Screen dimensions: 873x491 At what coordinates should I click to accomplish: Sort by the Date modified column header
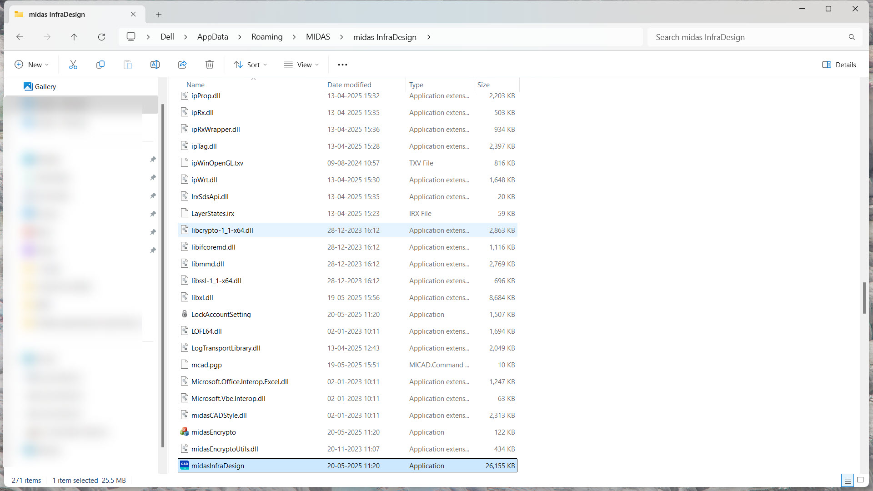click(x=349, y=85)
